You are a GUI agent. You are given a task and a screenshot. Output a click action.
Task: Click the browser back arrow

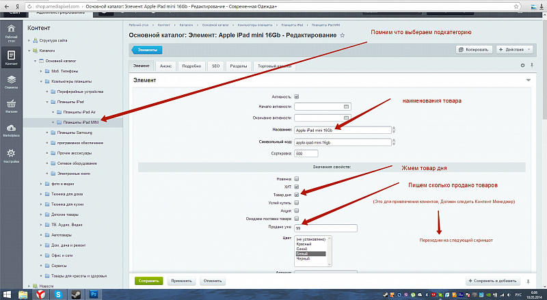click(7, 6)
